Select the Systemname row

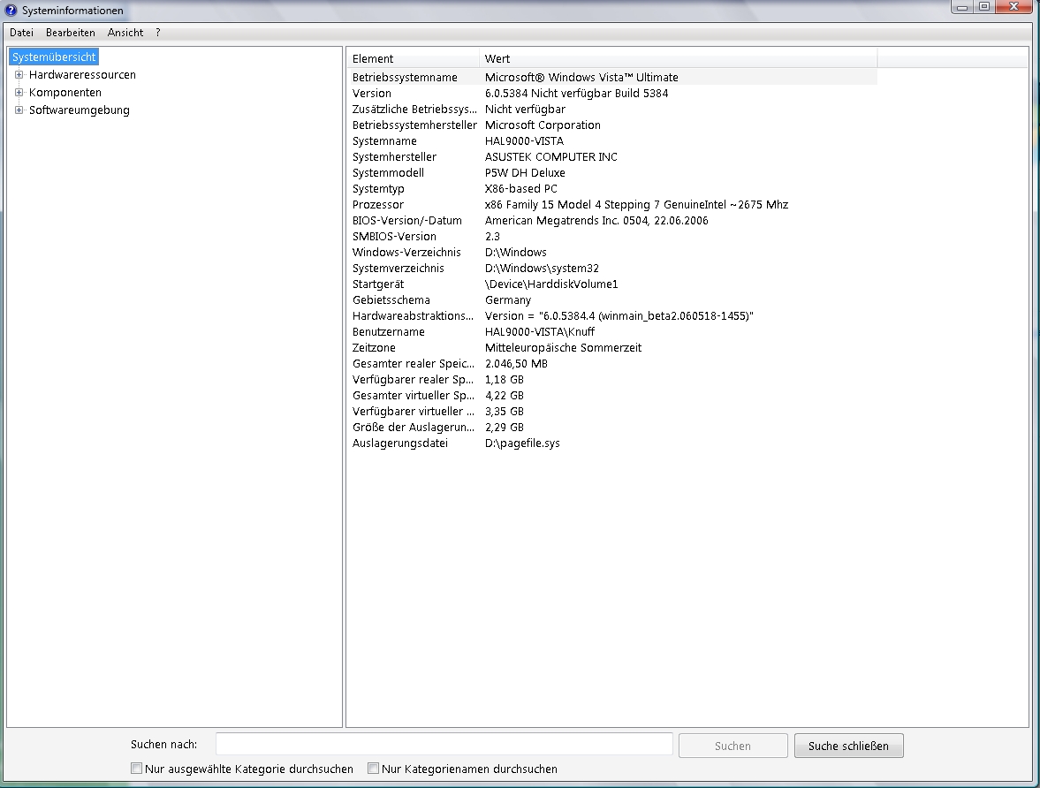[x=611, y=141]
